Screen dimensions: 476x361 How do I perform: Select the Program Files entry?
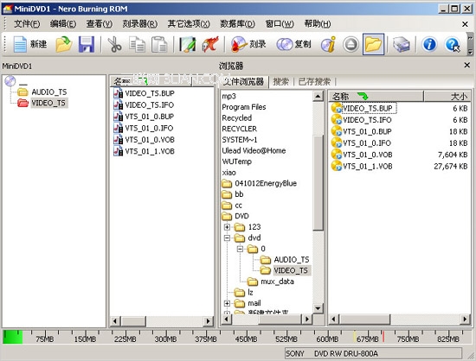[244, 107]
